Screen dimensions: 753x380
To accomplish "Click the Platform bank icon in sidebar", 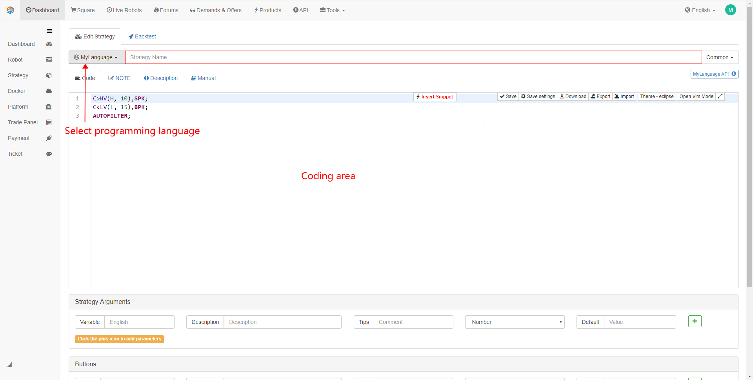I will coord(49,107).
